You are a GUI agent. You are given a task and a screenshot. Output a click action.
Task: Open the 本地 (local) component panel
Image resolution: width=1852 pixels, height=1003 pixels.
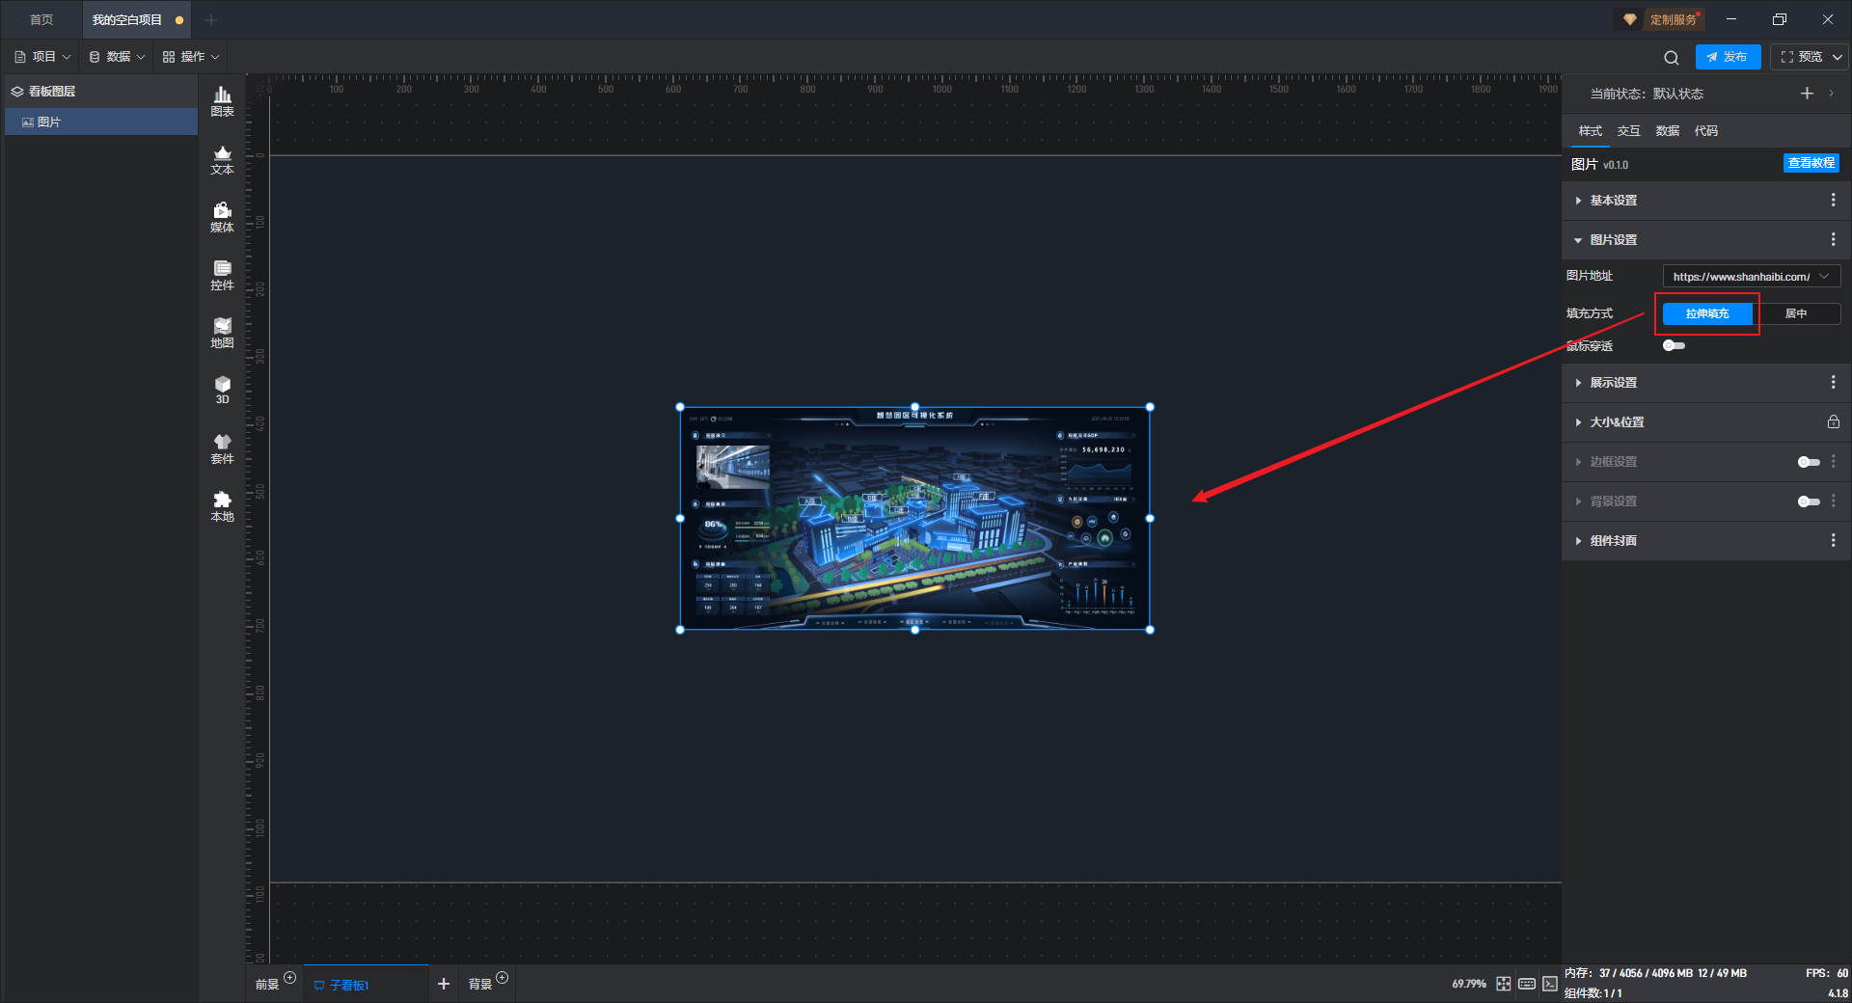(222, 506)
